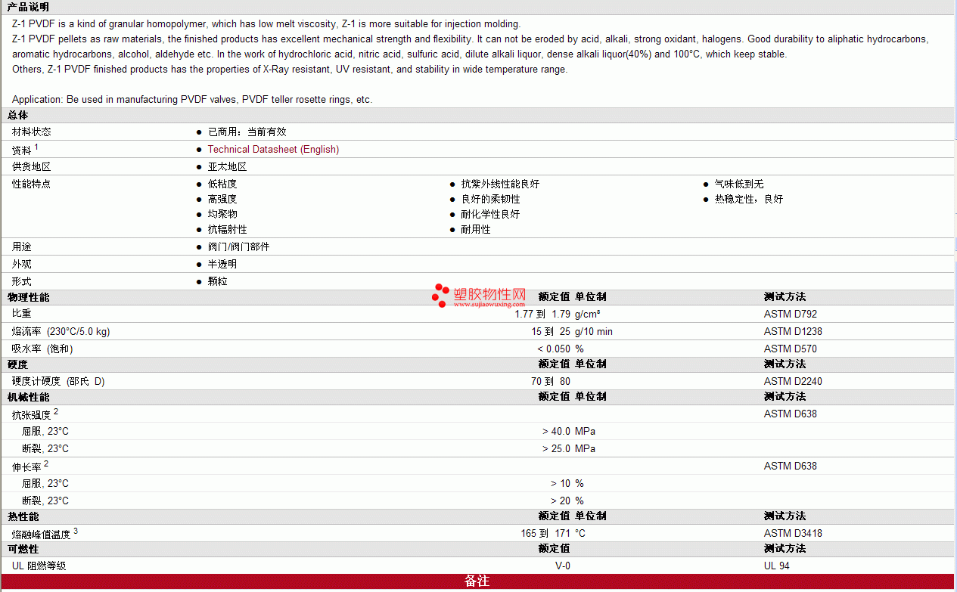Click the 产品说明 section header

(28, 7)
